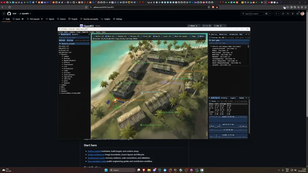Open GitHub hamburger navigation menu
The image size is (308, 173).
point(4,14)
